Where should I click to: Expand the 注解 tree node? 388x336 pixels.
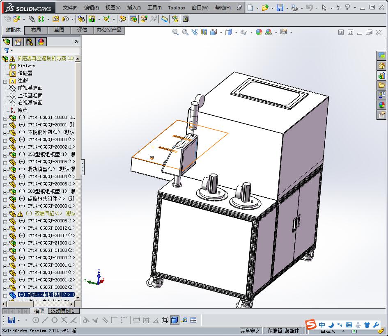pyautogui.click(x=5, y=81)
